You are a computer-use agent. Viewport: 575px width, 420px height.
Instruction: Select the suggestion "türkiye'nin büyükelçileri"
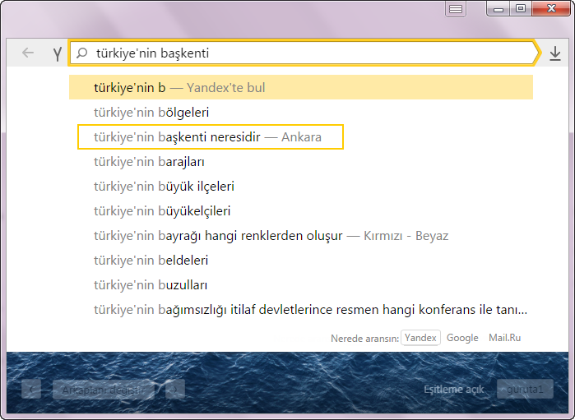pyautogui.click(x=301, y=210)
